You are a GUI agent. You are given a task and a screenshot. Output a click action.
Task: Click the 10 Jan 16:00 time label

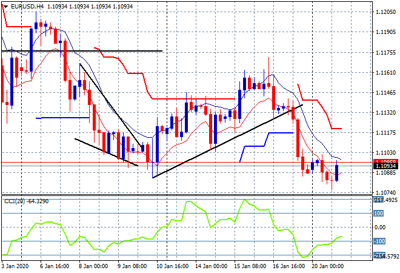tap(172, 266)
